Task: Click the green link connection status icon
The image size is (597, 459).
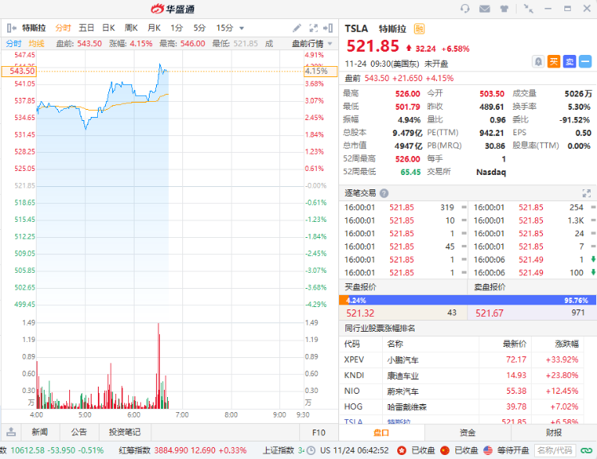Action: click(x=587, y=450)
